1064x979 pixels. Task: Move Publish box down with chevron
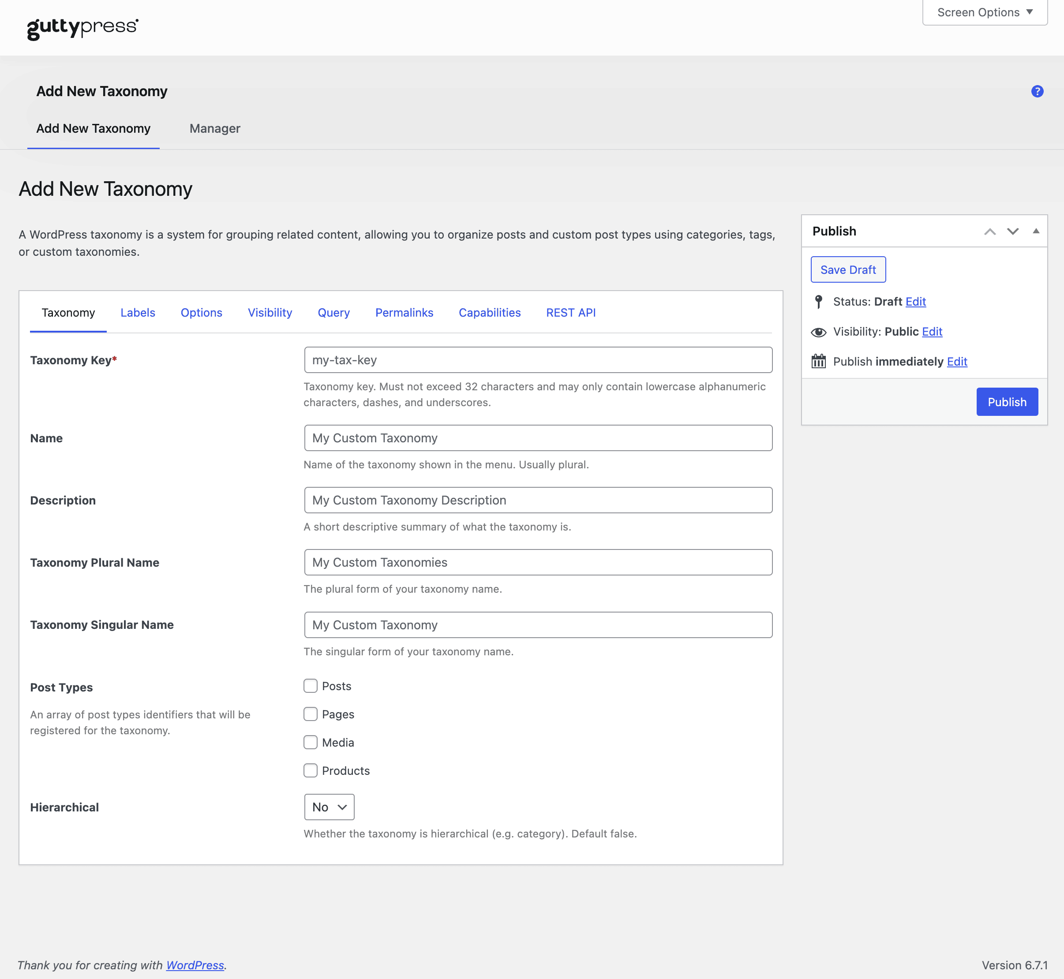(1012, 232)
